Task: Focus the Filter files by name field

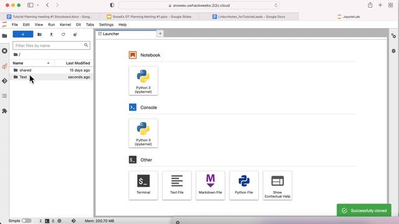Action: click(51, 45)
